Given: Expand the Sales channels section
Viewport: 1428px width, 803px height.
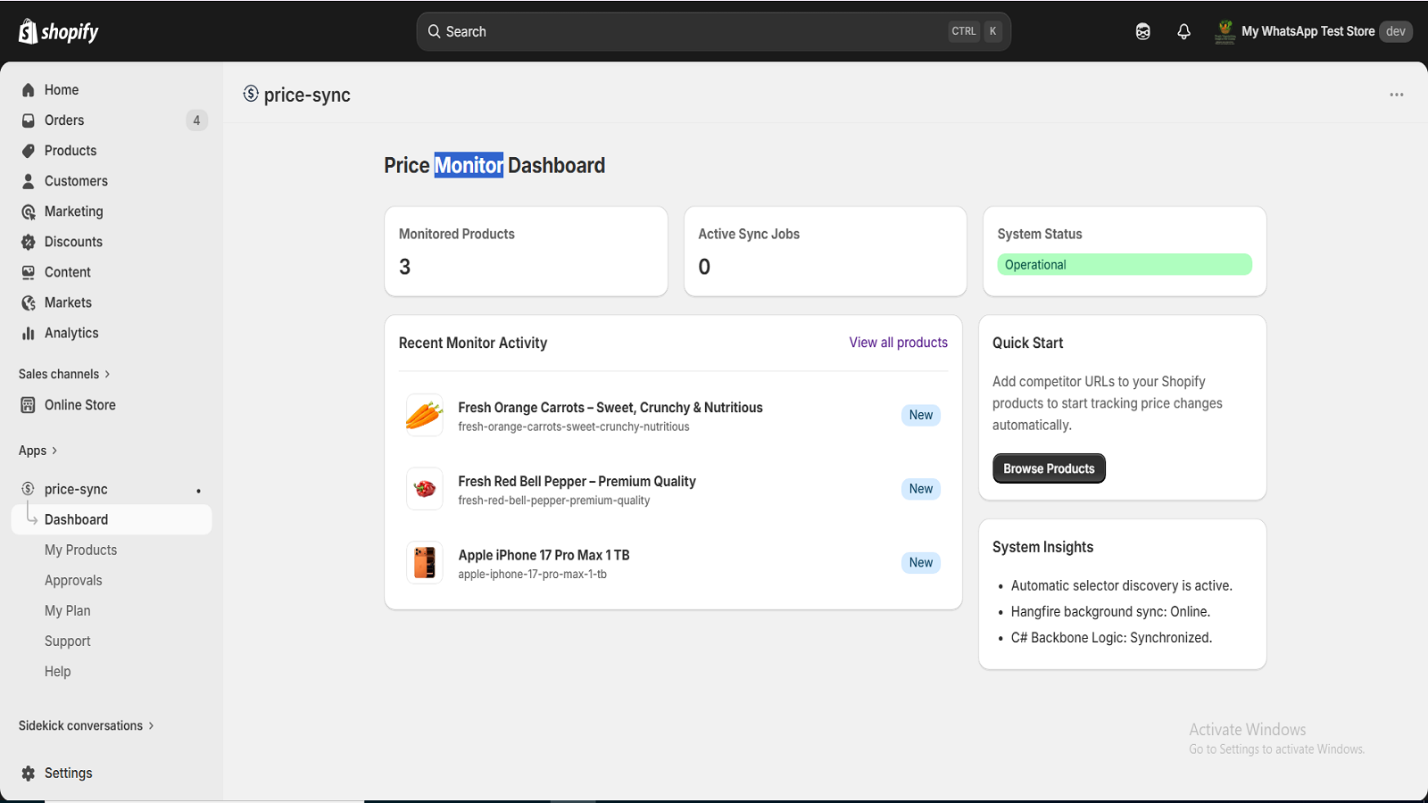Looking at the screenshot, I should click(64, 374).
